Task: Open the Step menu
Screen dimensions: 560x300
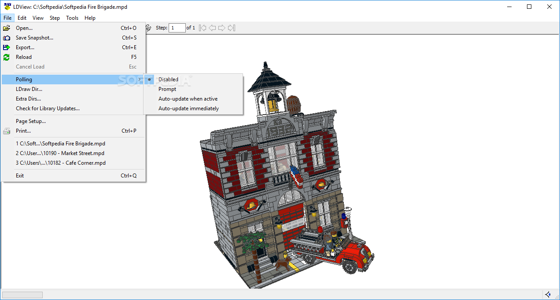Action: (55, 18)
